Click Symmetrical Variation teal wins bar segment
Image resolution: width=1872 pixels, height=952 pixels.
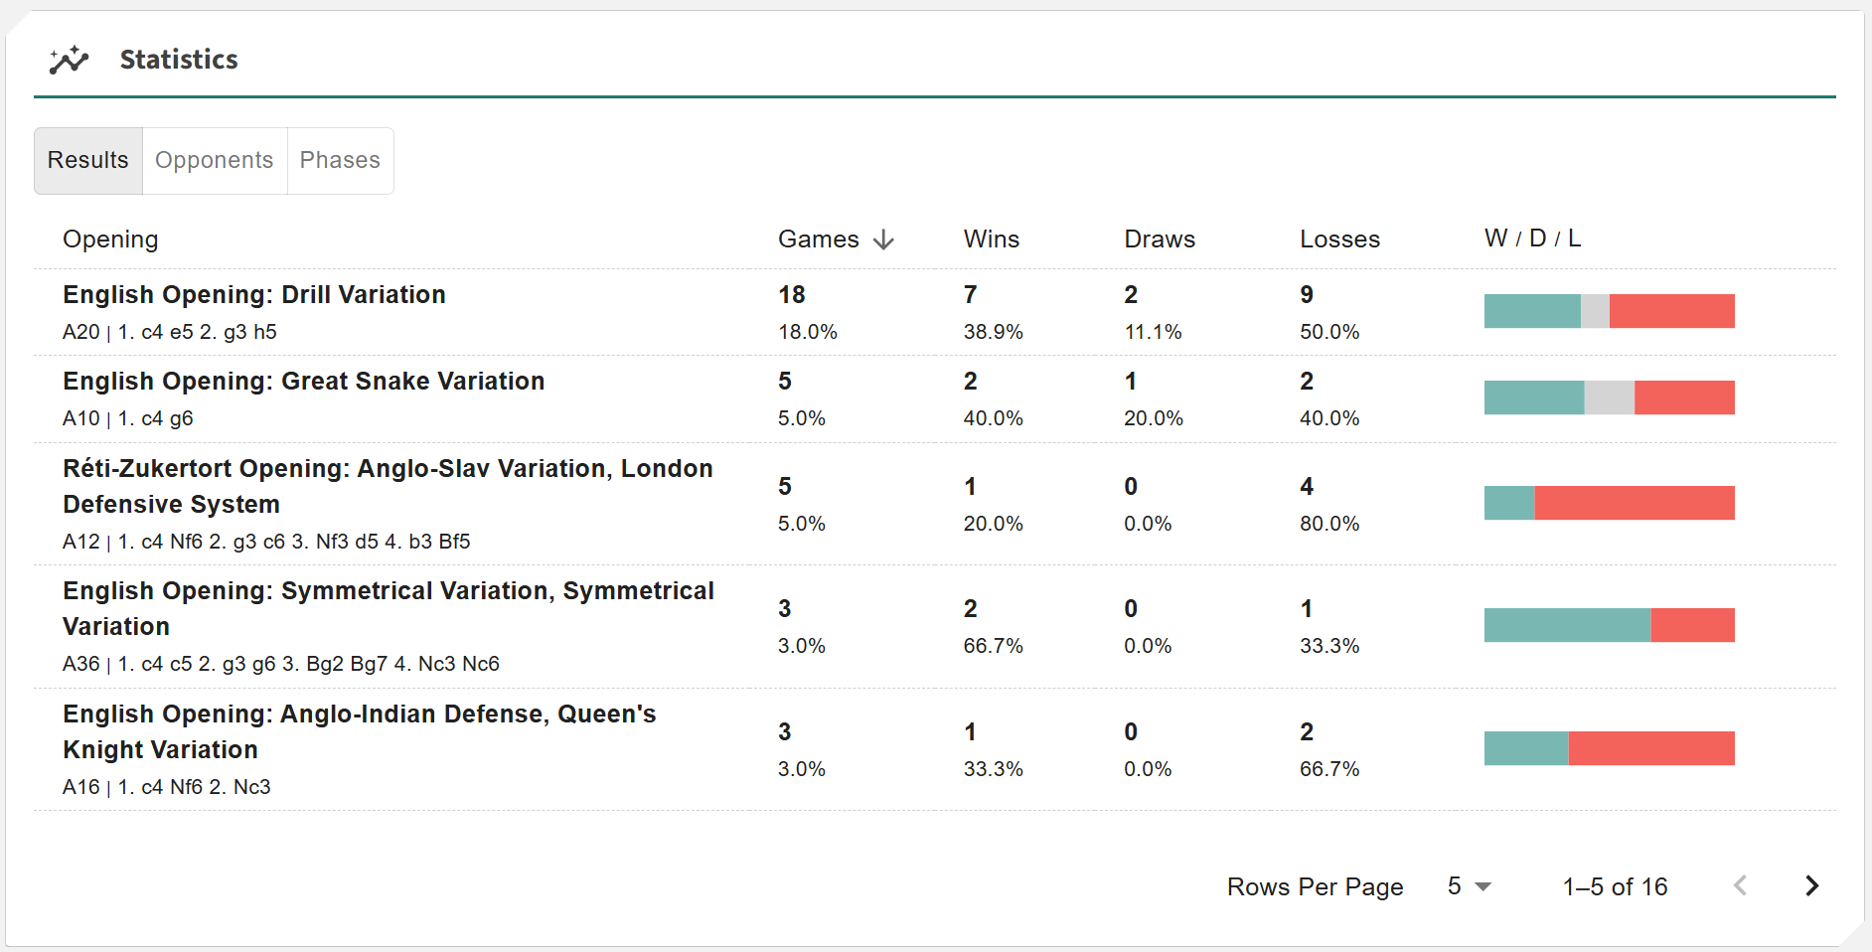click(x=1567, y=625)
